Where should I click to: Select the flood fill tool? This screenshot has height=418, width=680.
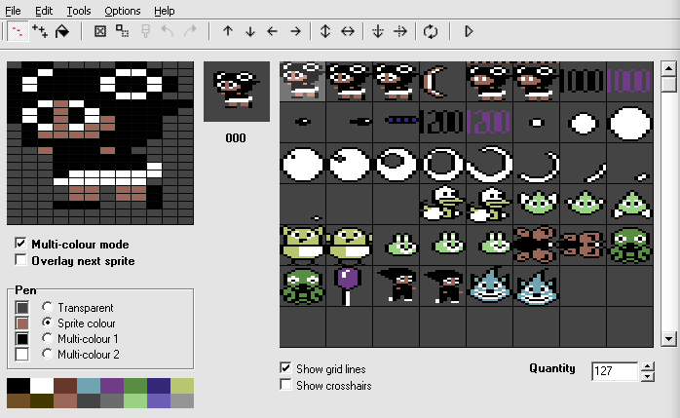point(62,31)
